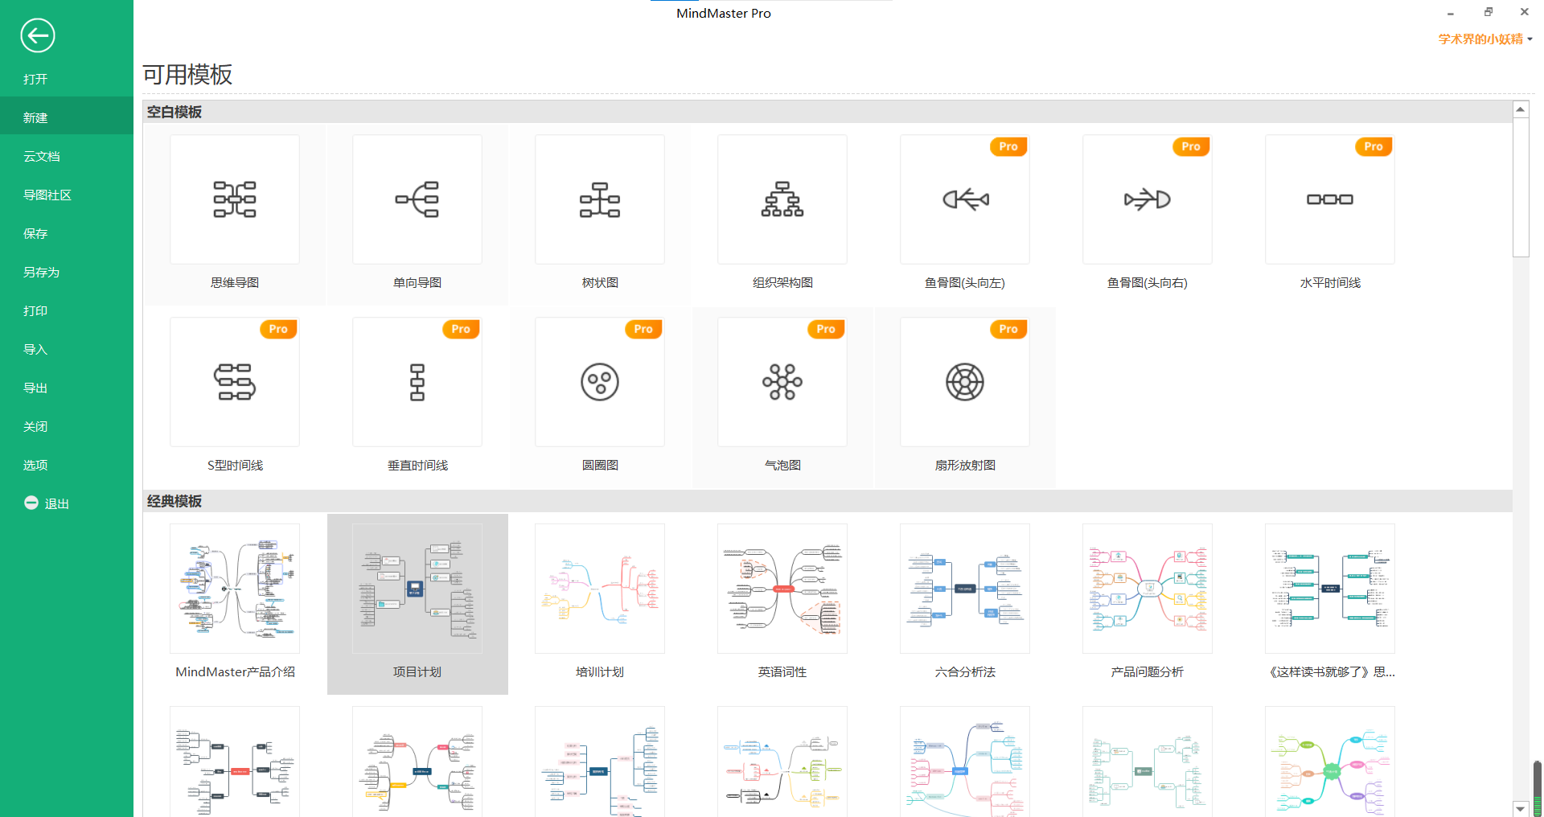Select 新建 in the sidebar
This screenshot has width=1544, height=817.
click(x=67, y=117)
